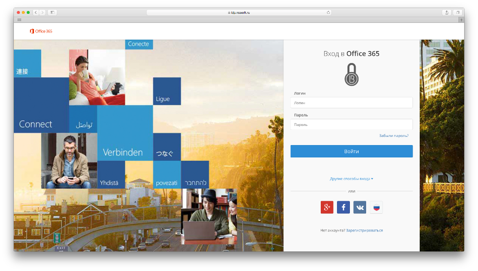Click the couple with laptop photo

pos(209,217)
